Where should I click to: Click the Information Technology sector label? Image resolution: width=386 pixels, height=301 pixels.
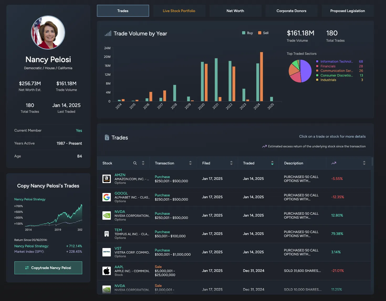[337, 62]
